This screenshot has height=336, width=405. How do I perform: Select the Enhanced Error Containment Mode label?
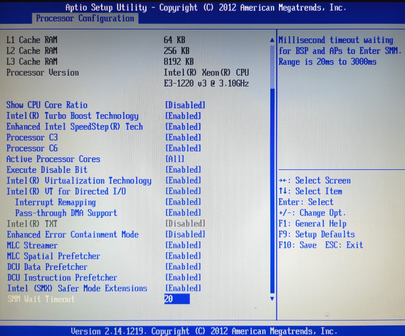73,234
